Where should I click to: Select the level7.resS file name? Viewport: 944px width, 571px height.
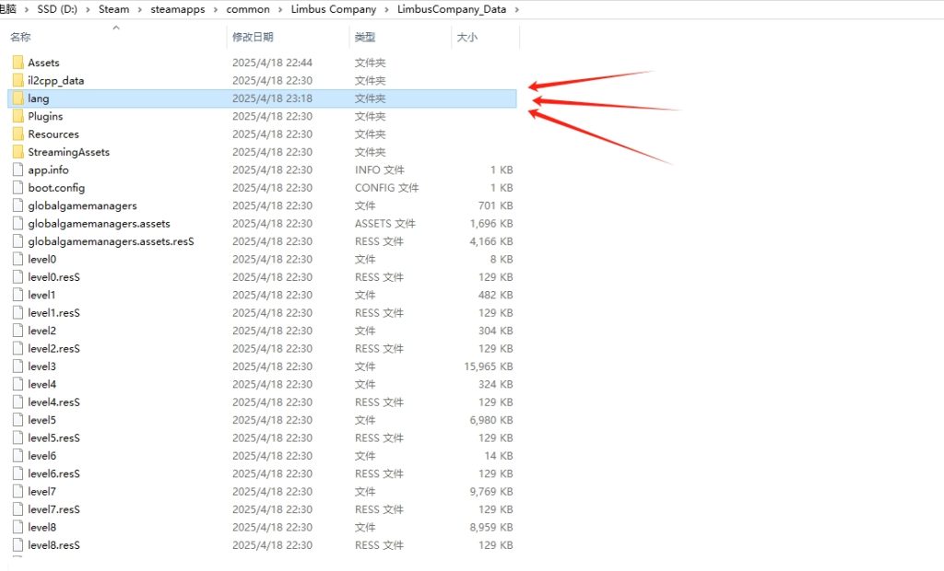(53, 509)
